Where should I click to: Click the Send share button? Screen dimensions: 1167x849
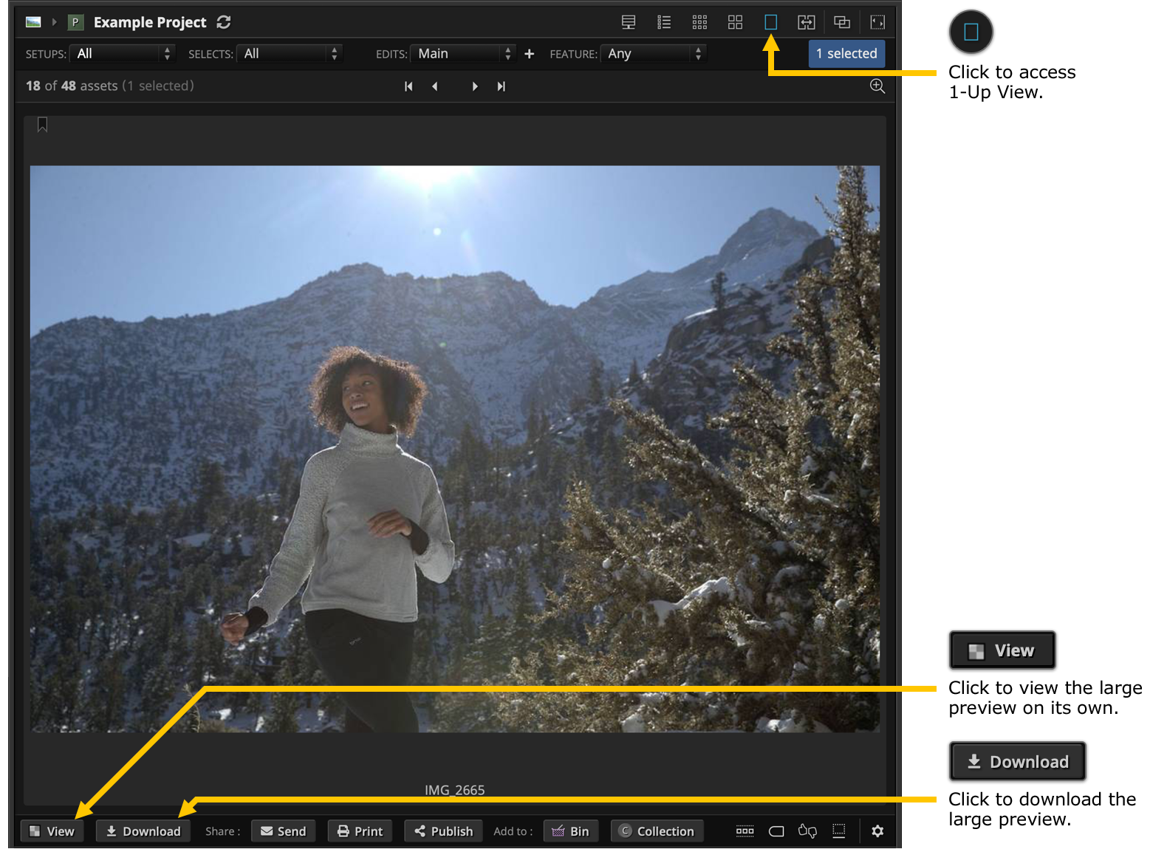point(283,831)
